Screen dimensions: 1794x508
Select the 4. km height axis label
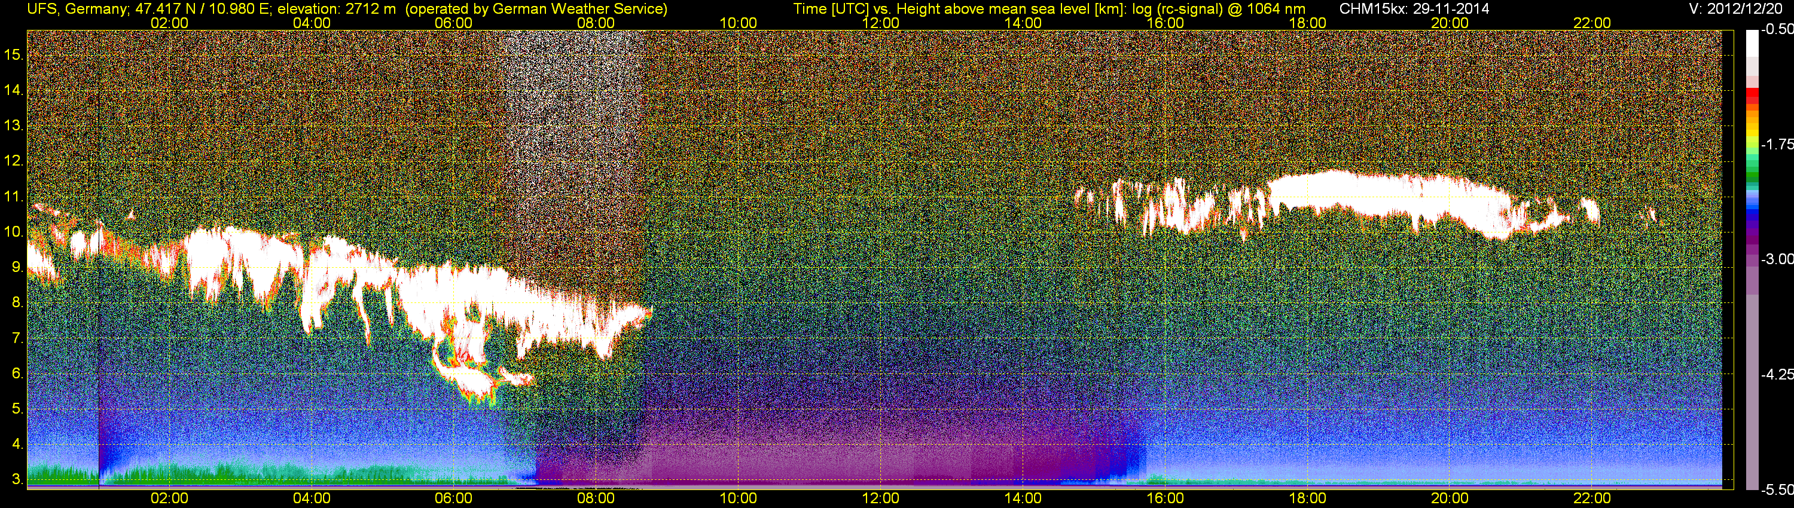pyautogui.click(x=17, y=444)
